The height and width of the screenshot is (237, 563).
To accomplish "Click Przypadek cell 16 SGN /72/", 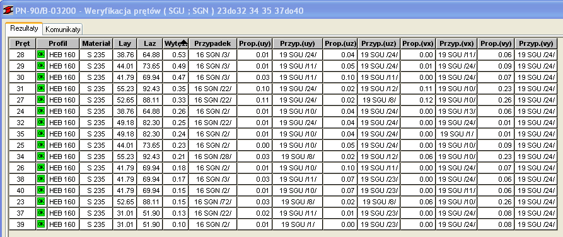I will [213, 202].
